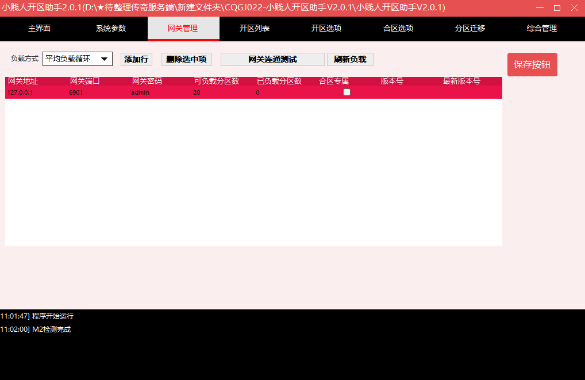Switch to the 合区选项 tab
585x380 pixels.
point(398,28)
